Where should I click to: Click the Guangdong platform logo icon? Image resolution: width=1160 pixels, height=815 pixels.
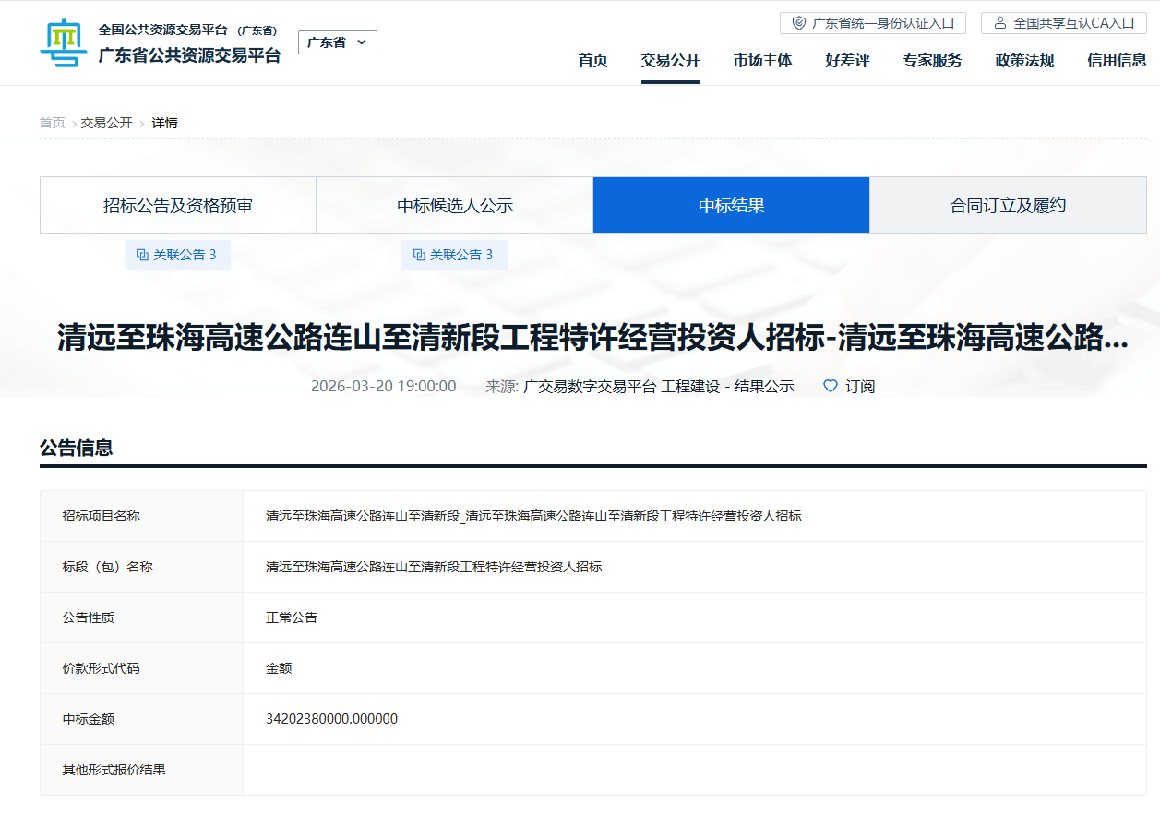(x=63, y=43)
